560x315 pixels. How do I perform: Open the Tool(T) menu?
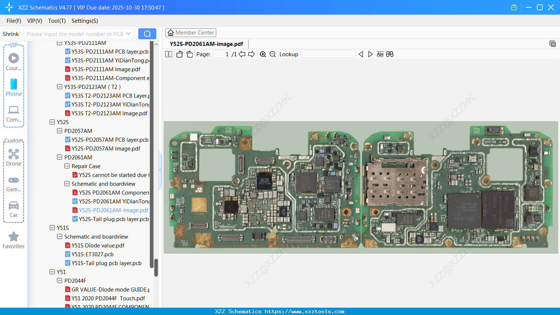click(x=57, y=21)
